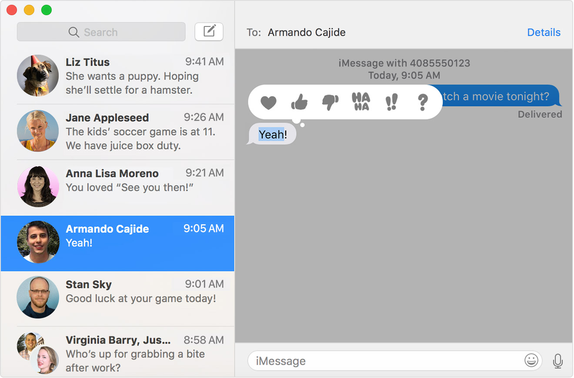The image size is (574, 378).
Task: Choose the question mark Tapback
Action: 422,102
